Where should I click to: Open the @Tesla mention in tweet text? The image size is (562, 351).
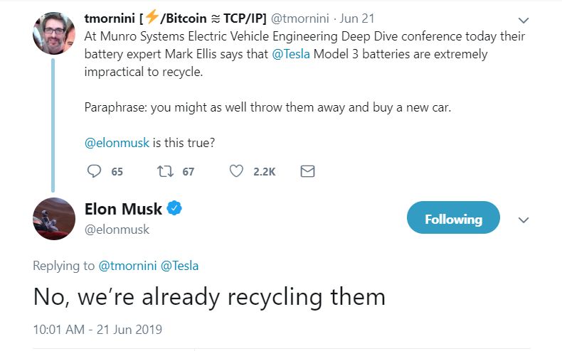[292, 55]
